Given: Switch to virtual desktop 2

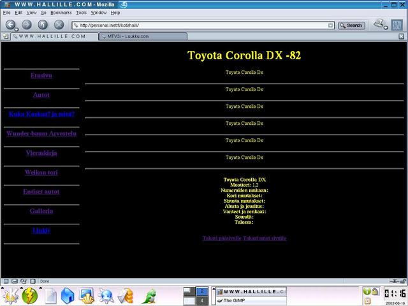Looking at the screenshot, I should click(x=202, y=291).
